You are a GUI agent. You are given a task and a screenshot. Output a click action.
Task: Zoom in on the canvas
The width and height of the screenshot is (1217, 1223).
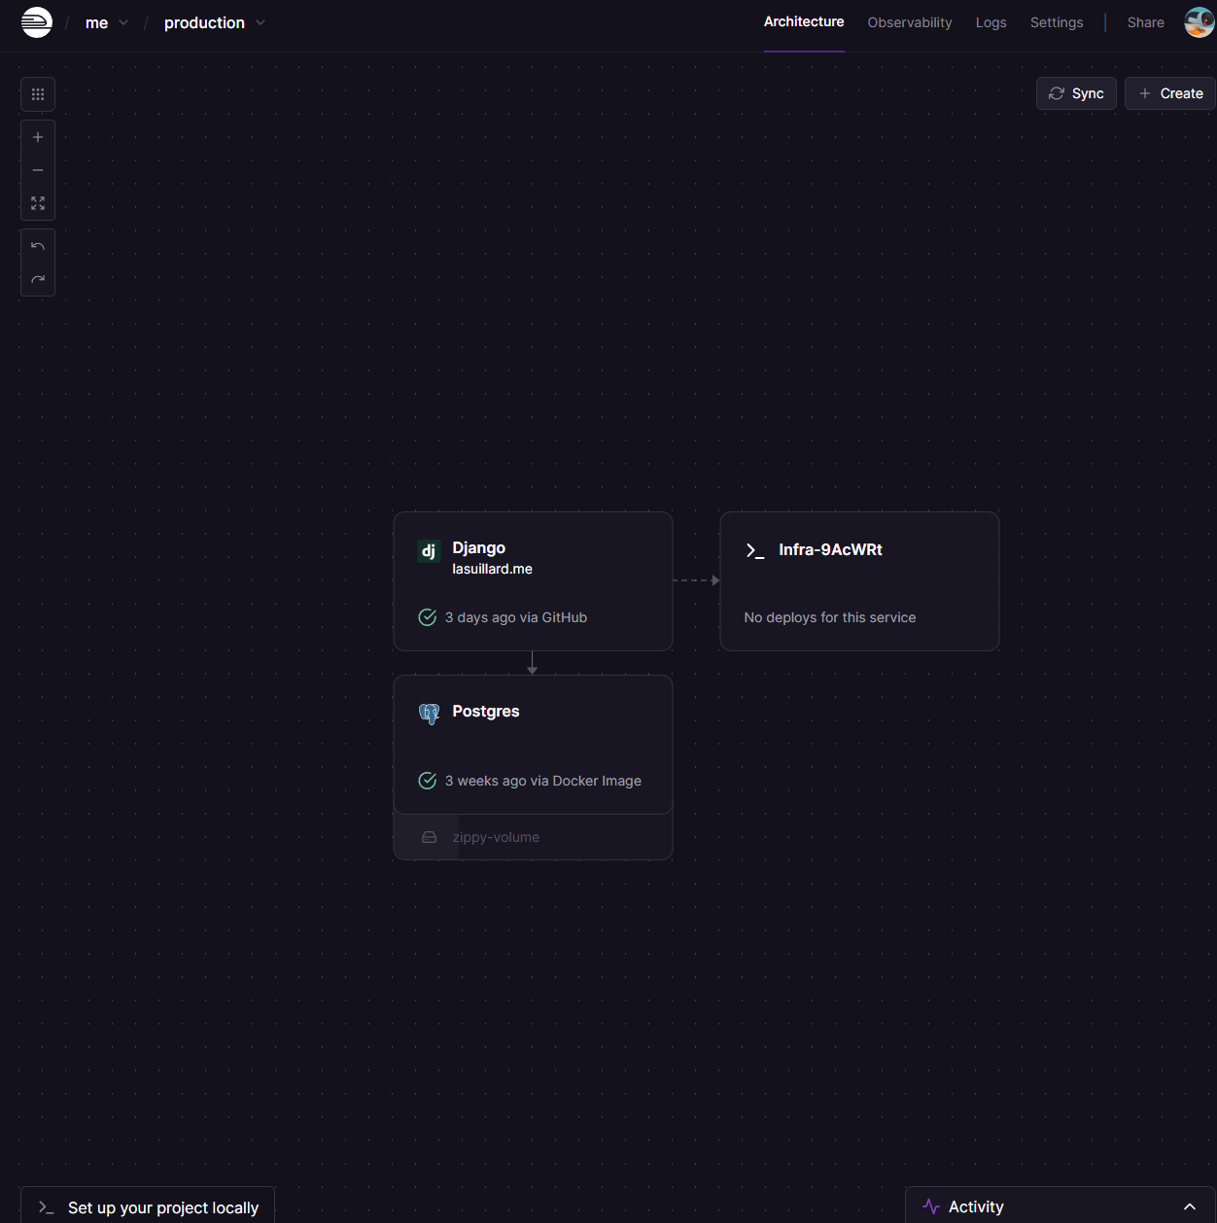[38, 137]
